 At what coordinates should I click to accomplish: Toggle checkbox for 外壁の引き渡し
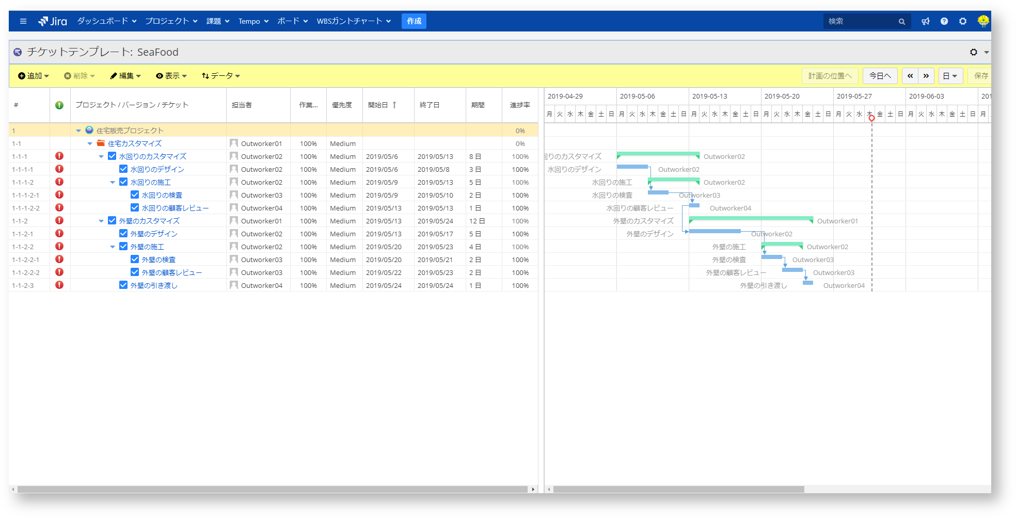coord(123,285)
